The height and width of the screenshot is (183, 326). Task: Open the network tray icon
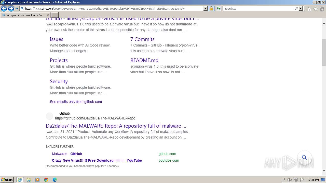[296, 180]
